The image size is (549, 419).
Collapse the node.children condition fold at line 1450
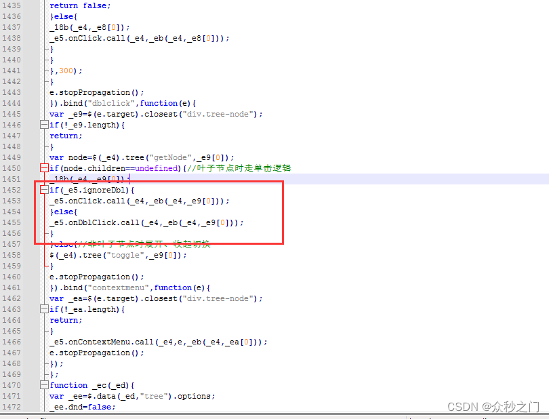[x=43, y=168]
